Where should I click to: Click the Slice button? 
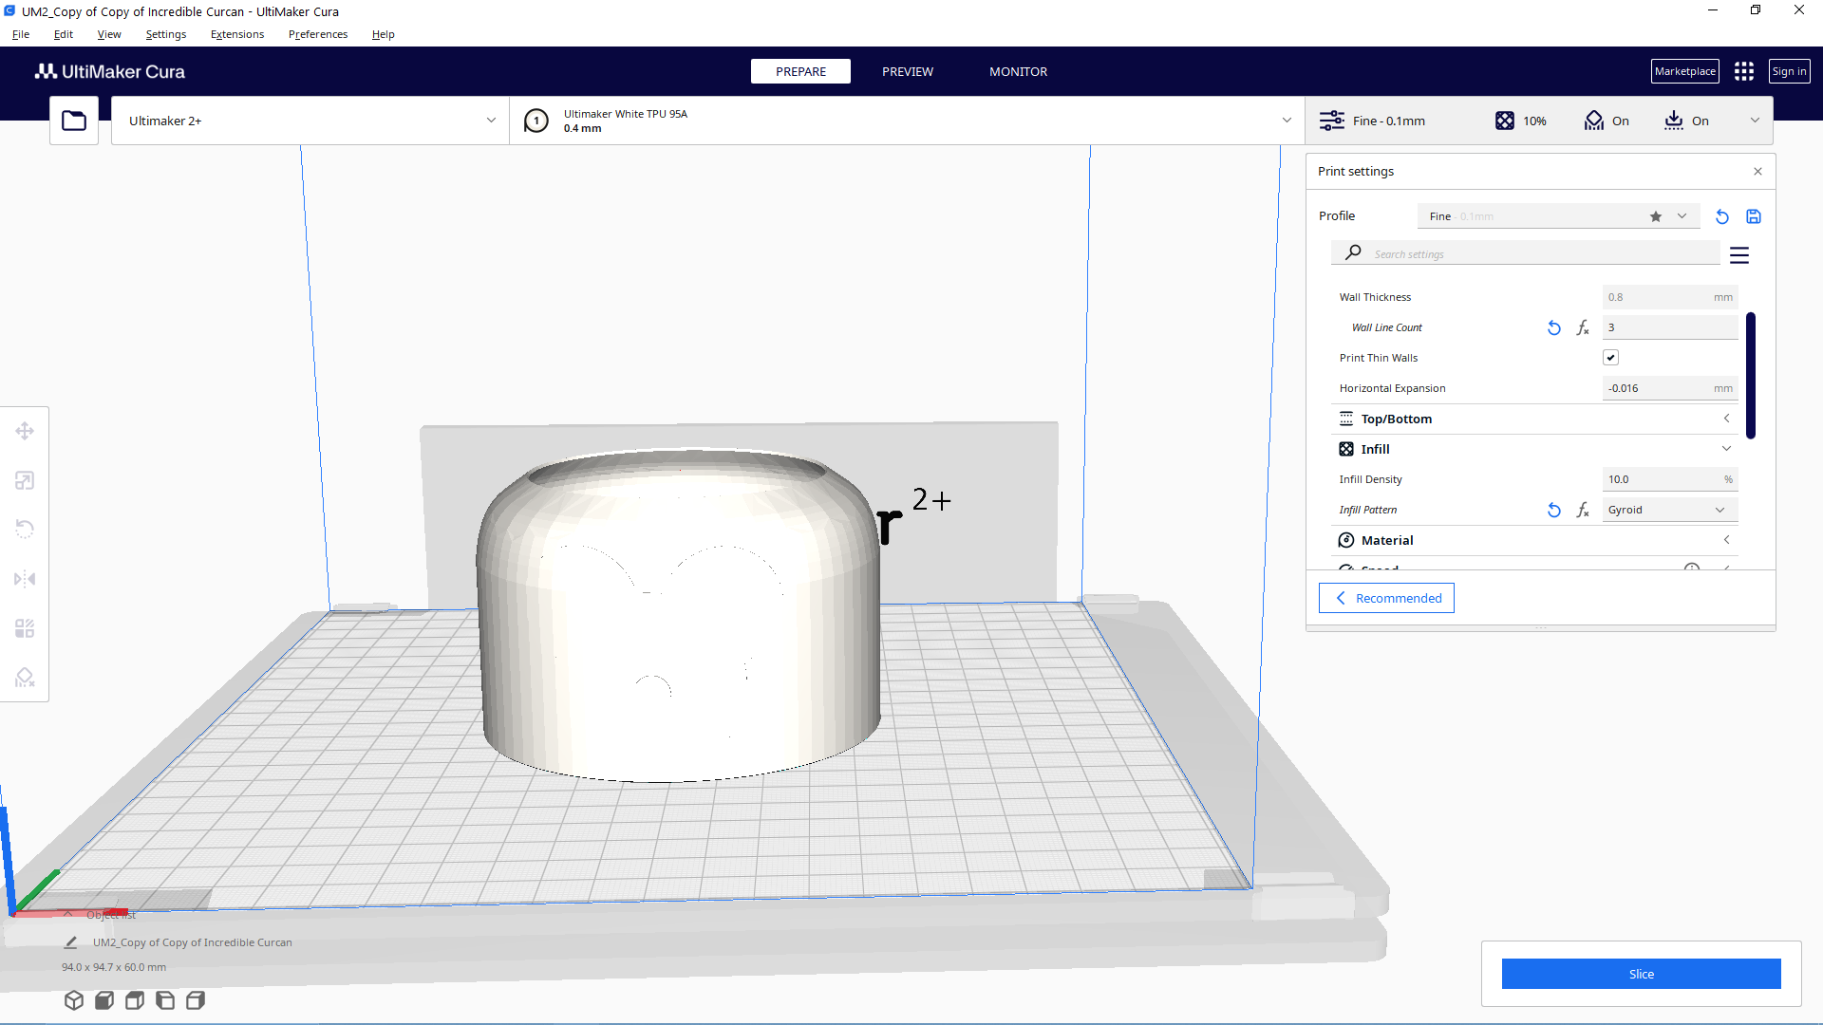(x=1642, y=974)
